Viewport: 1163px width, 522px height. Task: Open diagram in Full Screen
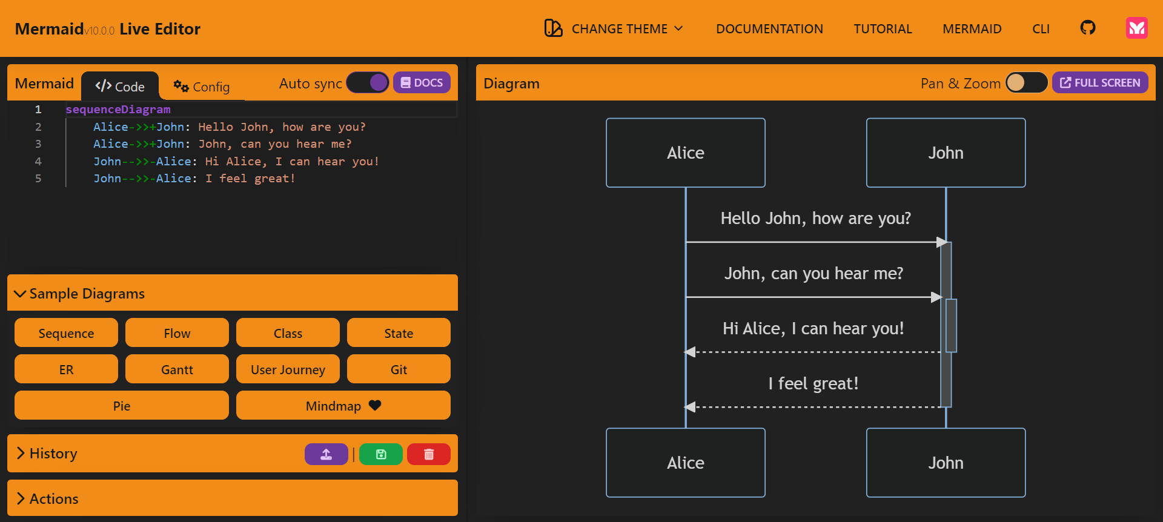click(1100, 82)
